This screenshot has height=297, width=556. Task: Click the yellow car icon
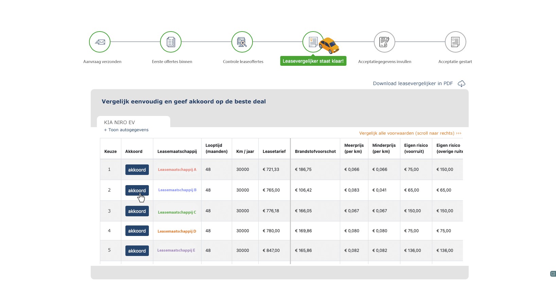[329, 45]
